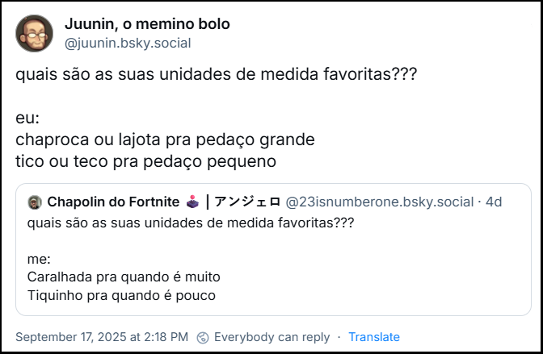Click the Chapolin do Fortnite small avatar

pyautogui.click(x=35, y=202)
